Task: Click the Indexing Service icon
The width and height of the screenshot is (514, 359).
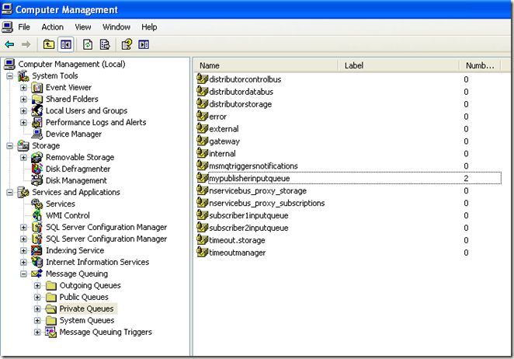Action: click(x=37, y=250)
